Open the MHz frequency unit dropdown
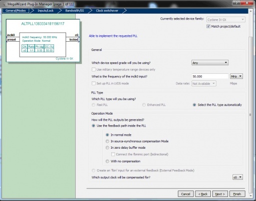Image resolution: width=256 pixels, height=201 pixels. [x=236, y=76]
